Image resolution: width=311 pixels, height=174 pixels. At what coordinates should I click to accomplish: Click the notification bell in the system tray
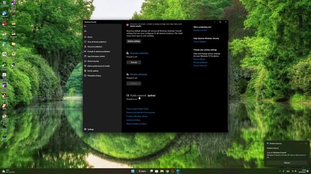coord(308,171)
